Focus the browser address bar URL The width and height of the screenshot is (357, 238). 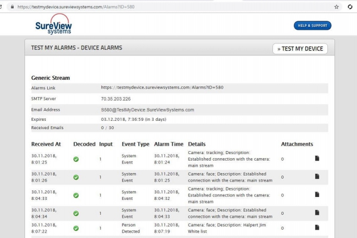coord(76,7)
